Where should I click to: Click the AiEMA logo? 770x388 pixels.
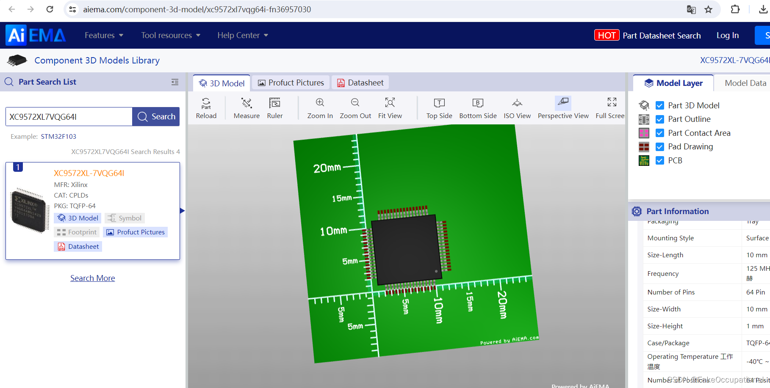coord(36,35)
